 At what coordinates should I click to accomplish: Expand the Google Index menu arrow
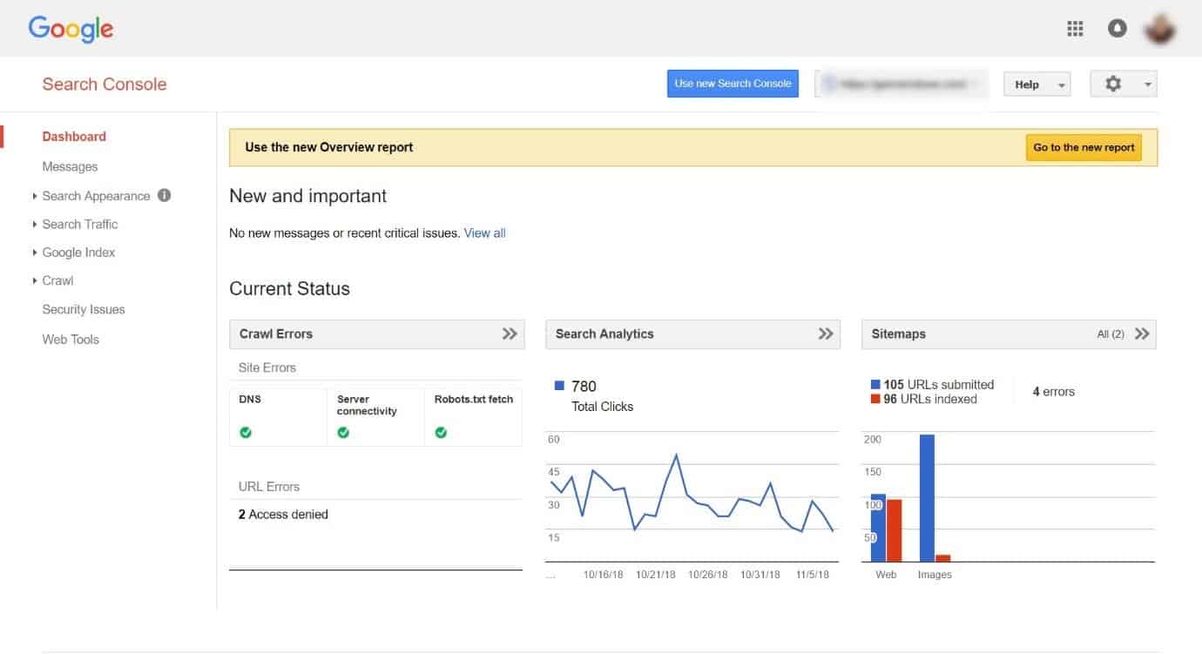point(35,253)
